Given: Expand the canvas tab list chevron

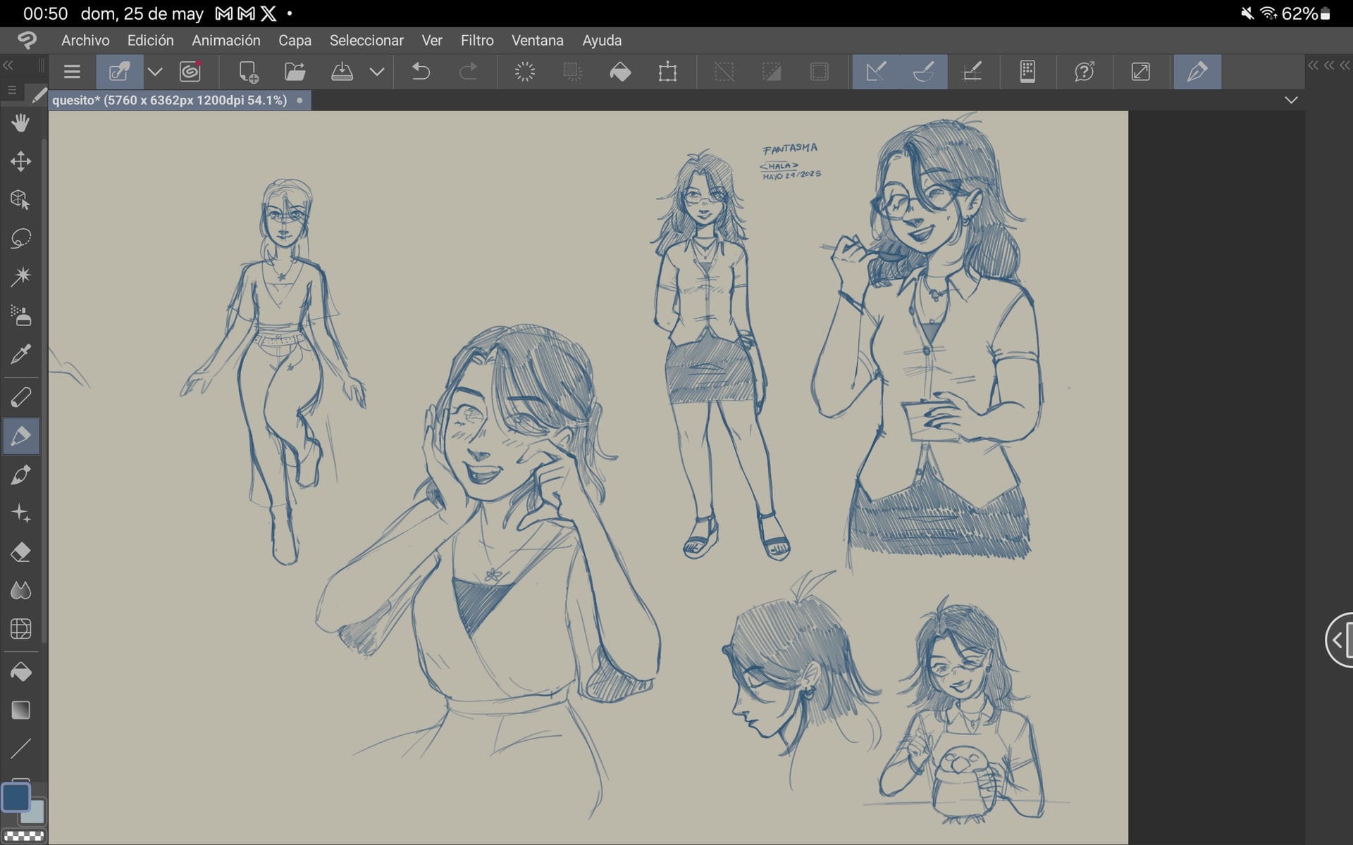Looking at the screenshot, I should (x=1291, y=100).
